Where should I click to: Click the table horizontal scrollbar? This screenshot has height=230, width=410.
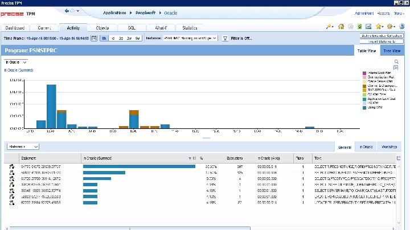[130, 228]
